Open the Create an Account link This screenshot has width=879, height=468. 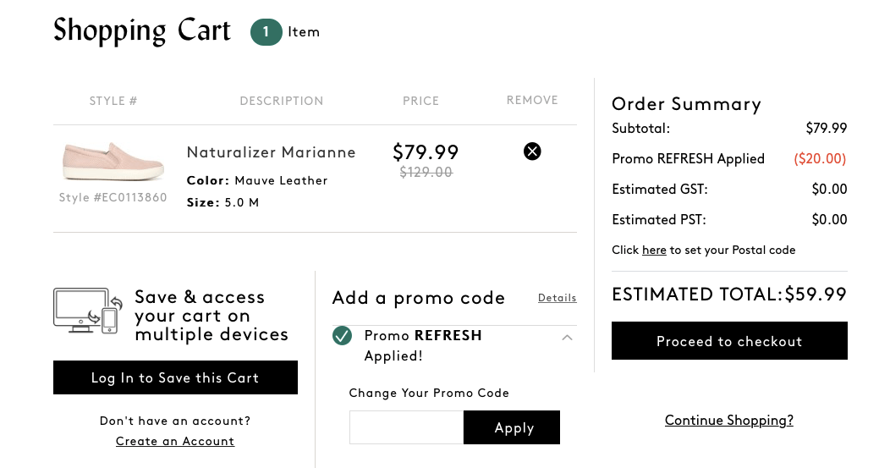tap(175, 441)
